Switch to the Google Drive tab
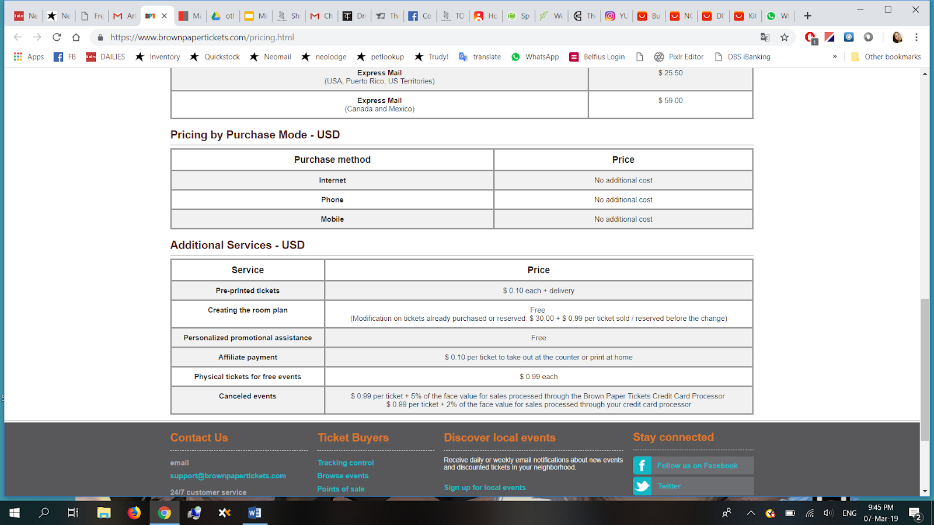 pos(222,16)
